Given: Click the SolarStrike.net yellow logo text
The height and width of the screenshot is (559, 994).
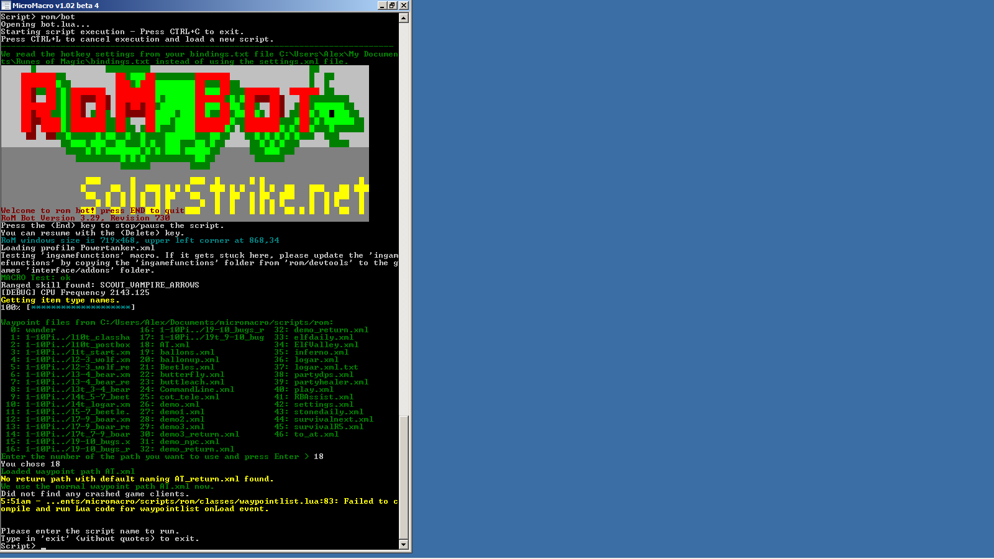Looking at the screenshot, I should coord(225,194).
